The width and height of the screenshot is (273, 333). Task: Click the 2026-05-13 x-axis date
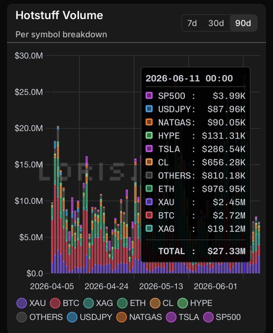coord(161,286)
